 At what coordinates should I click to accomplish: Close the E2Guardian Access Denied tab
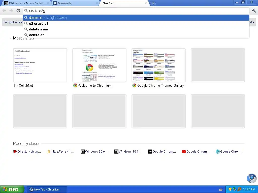[48, 3]
